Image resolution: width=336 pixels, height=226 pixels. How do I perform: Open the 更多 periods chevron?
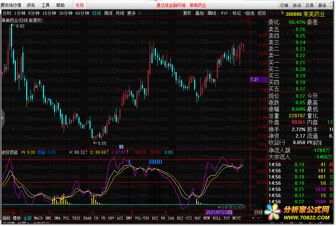point(139,13)
